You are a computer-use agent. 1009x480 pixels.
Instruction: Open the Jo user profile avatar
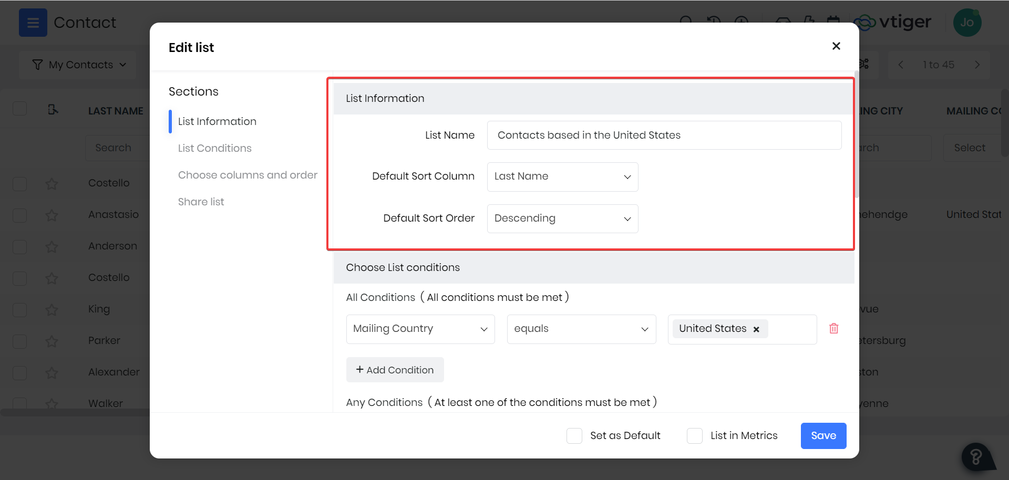[967, 22]
